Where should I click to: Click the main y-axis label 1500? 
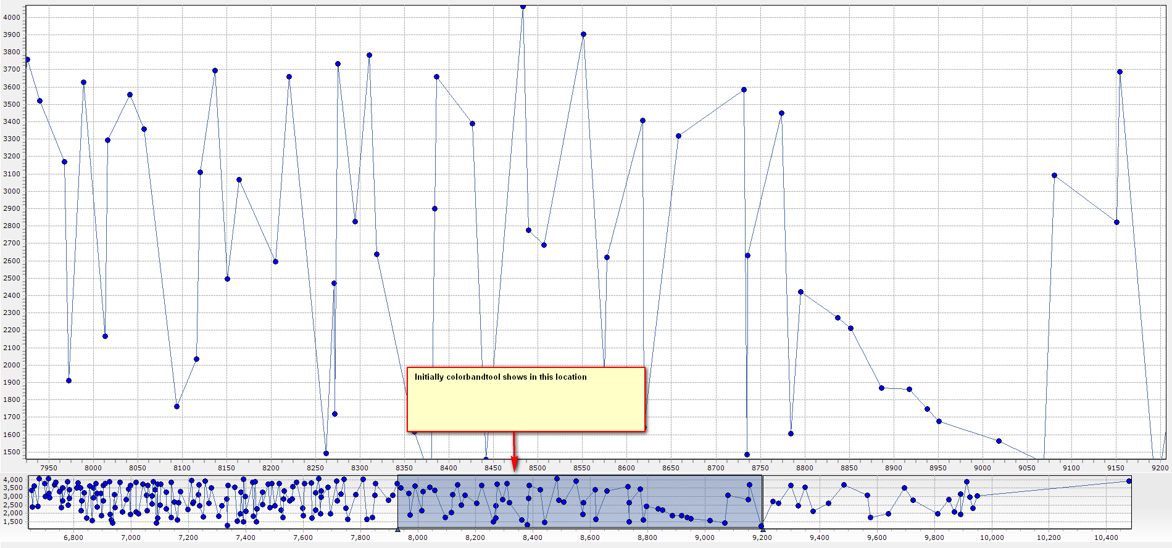point(12,452)
